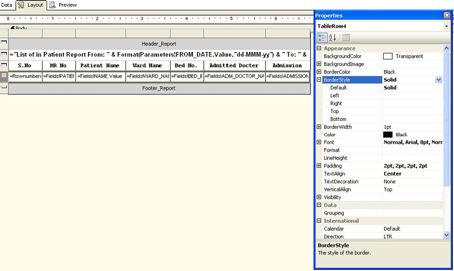454x271 pixels.
Task: Expand the Padding property
Action: pyautogui.click(x=319, y=166)
